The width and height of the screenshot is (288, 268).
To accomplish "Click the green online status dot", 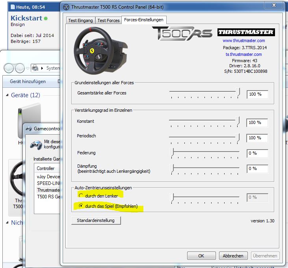I will (46, 18).
